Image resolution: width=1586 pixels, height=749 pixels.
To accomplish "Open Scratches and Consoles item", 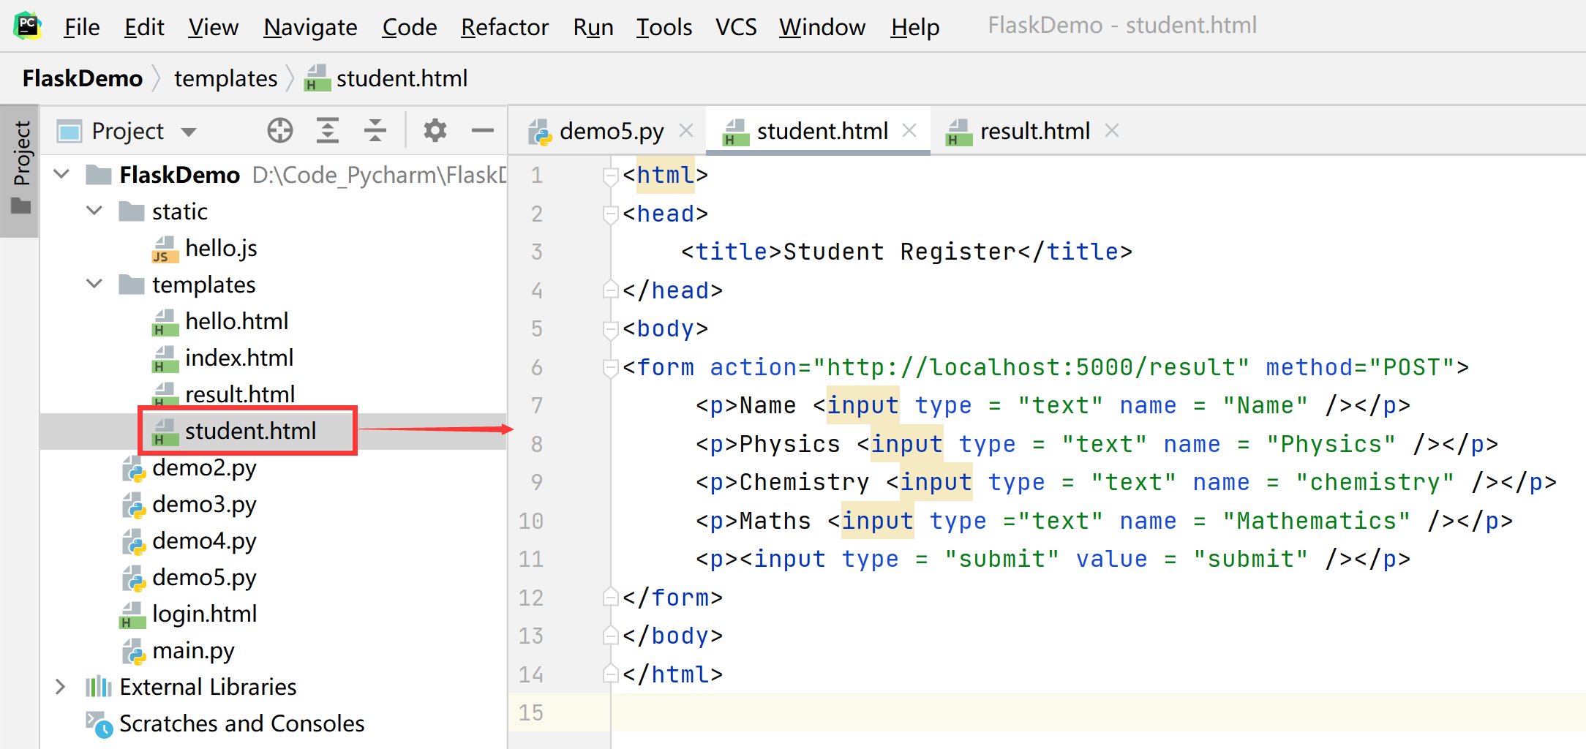I will click(241, 723).
